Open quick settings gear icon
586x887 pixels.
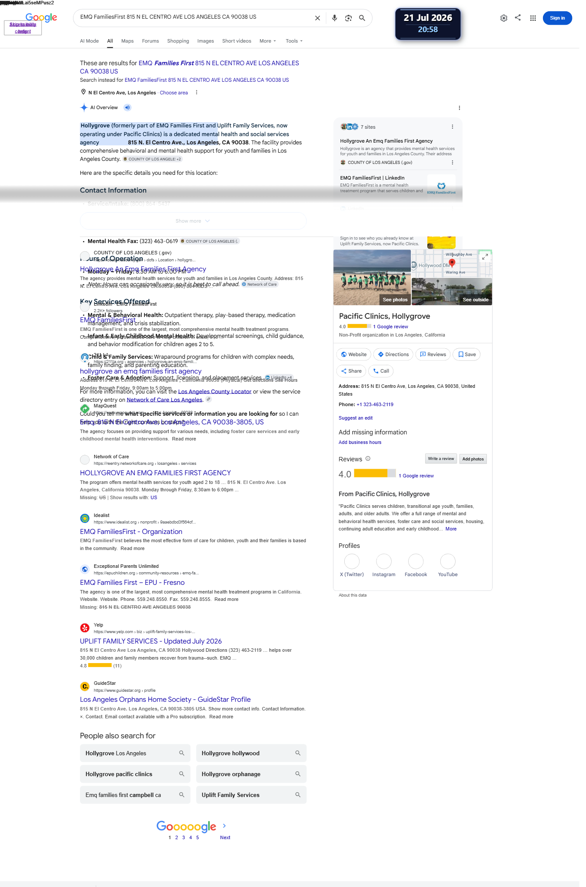click(503, 18)
